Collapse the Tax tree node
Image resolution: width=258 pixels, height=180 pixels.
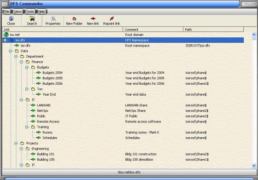point(27,89)
